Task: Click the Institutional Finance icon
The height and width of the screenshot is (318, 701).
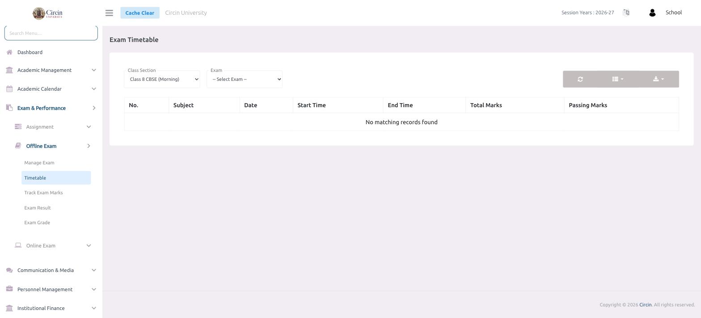Action: [x=9, y=308]
